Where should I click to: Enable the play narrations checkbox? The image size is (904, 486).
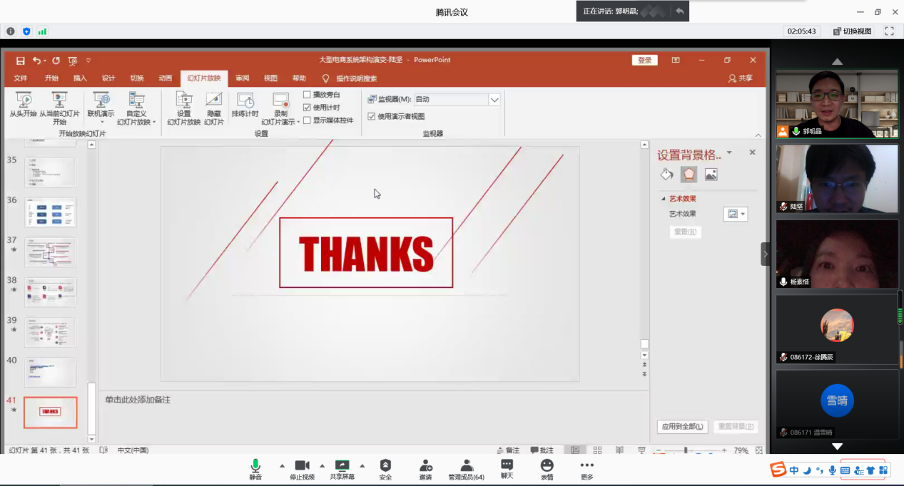pos(307,95)
